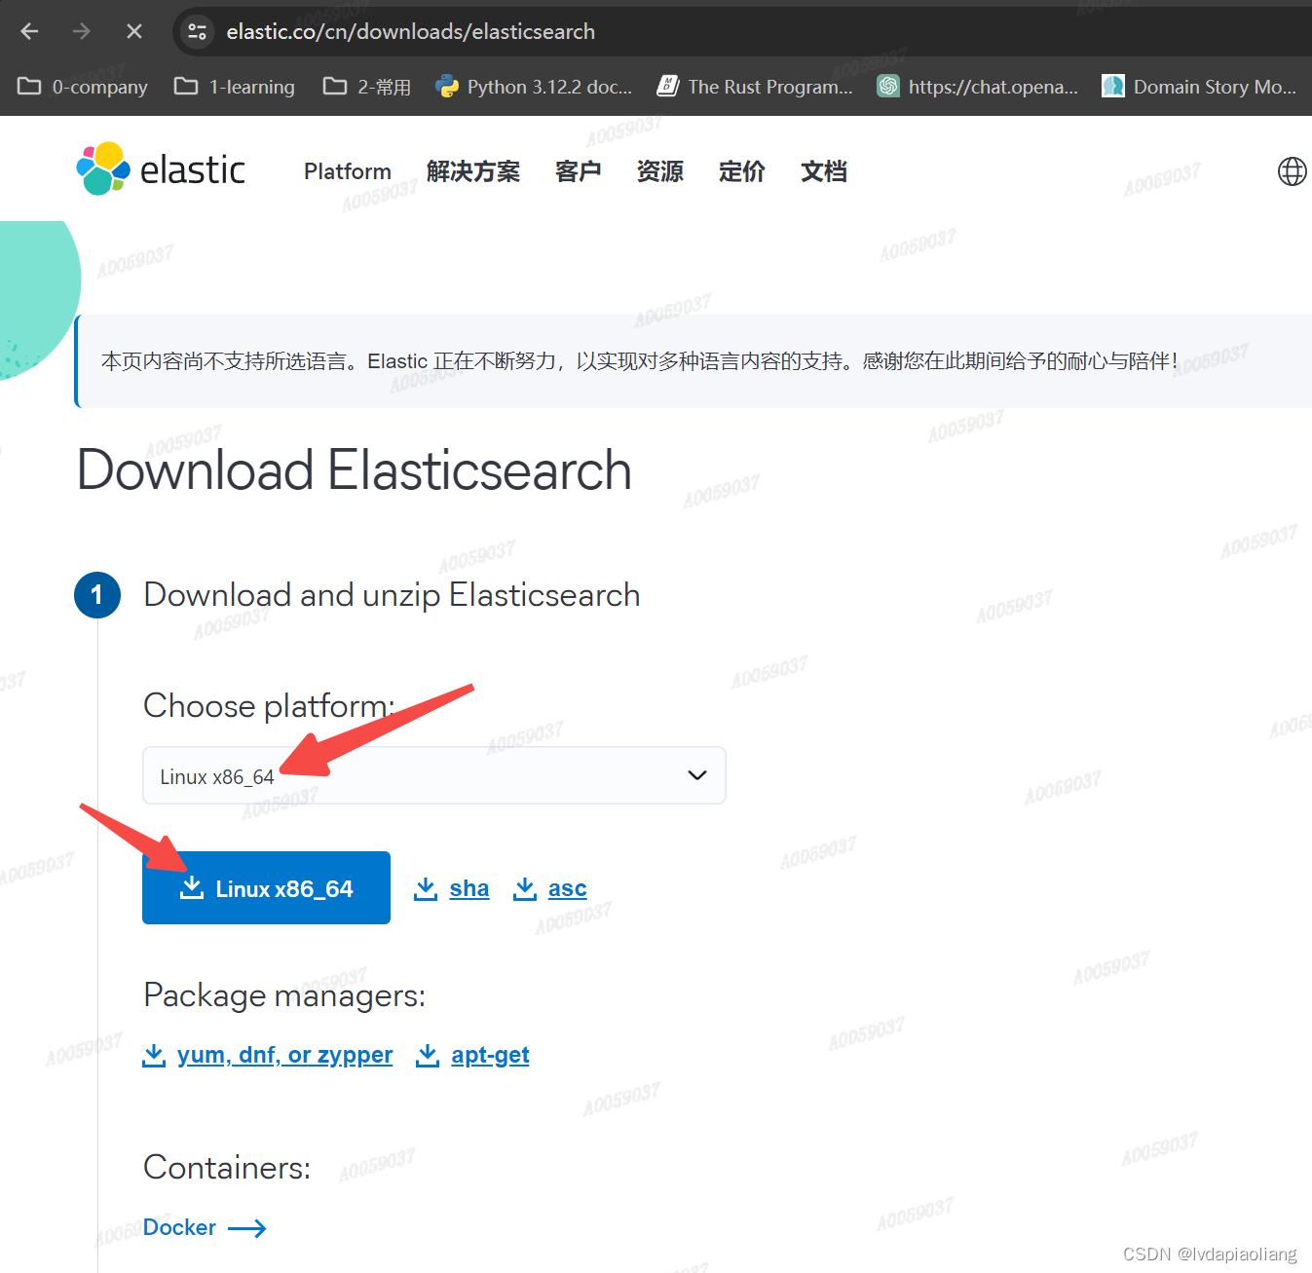Image resolution: width=1312 pixels, height=1273 pixels.
Task: Select the Platform menu item
Action: coord(347,171)
